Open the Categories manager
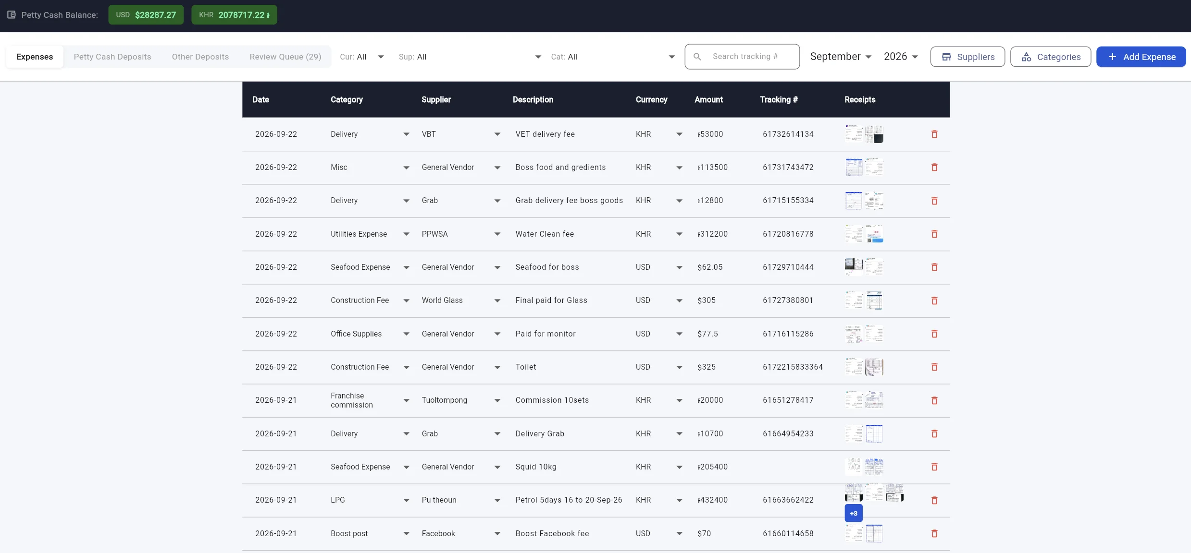The height and width of the screenshot is (553, 1191). [1051, 57]
